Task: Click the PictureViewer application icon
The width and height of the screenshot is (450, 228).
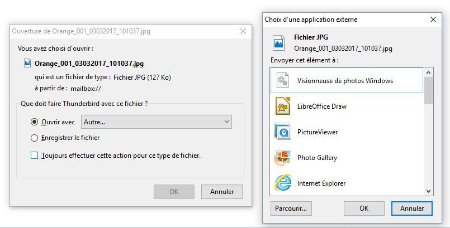Action: (x=283, y=132)
